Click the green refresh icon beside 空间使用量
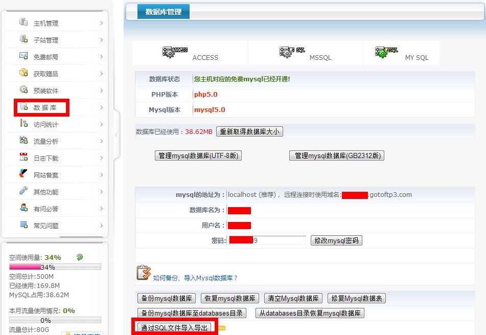This screenshot has width=486, height=335. pyautogui.click(x=80, y=257)
